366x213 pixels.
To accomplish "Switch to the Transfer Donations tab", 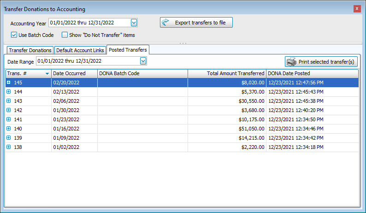I will [29, 50].
